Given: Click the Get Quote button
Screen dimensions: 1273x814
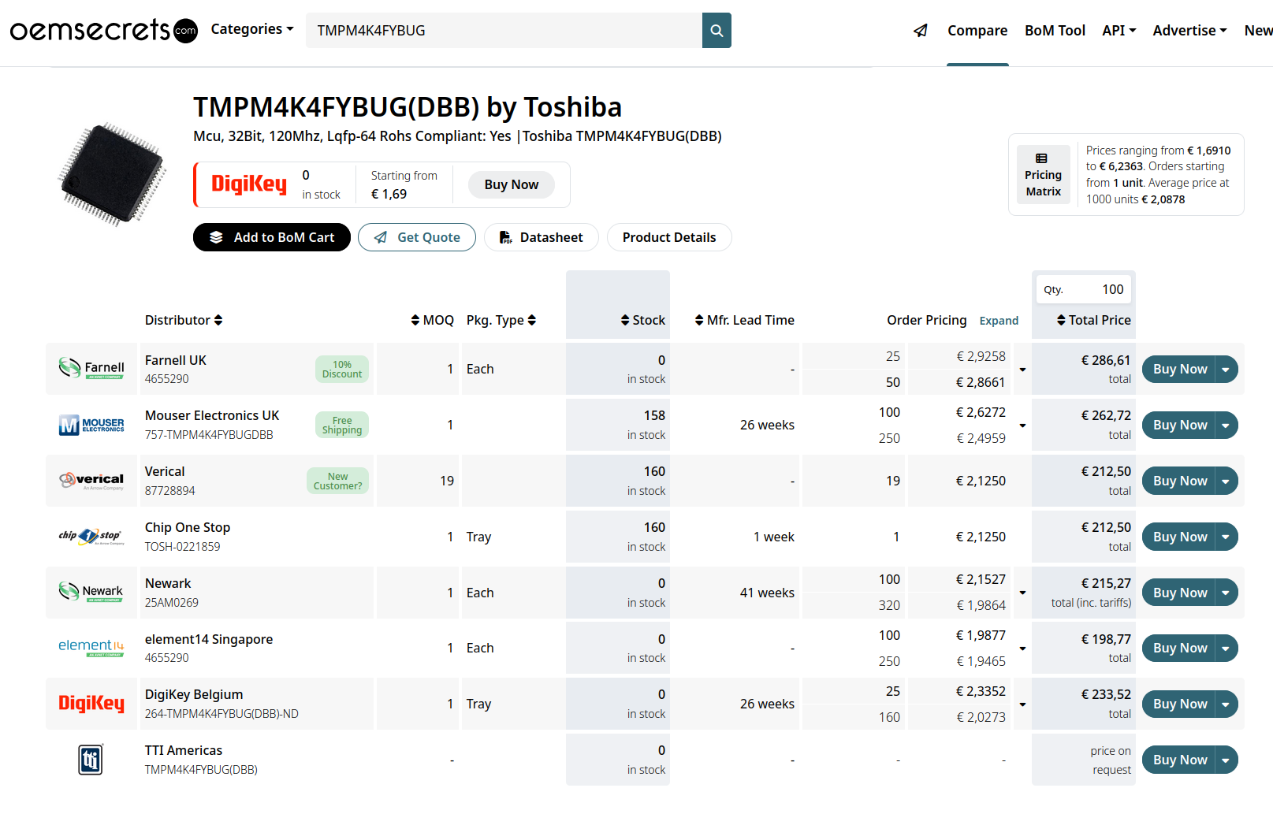Looking at the screenshot, I should pos(417,237).
